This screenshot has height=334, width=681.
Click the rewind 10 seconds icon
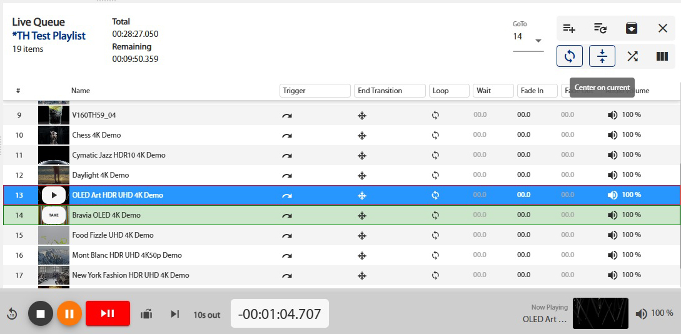[12, 313]
